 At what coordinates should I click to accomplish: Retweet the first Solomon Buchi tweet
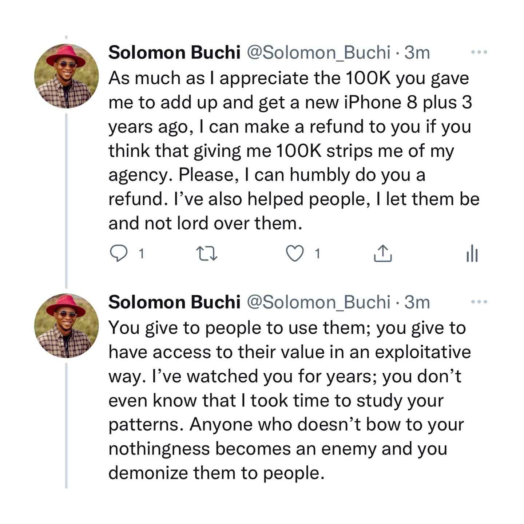coord(207,254)
